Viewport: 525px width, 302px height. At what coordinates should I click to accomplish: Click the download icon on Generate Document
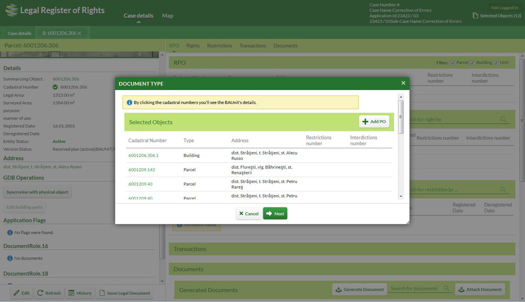pyautogui.click(x=339, y=289)
